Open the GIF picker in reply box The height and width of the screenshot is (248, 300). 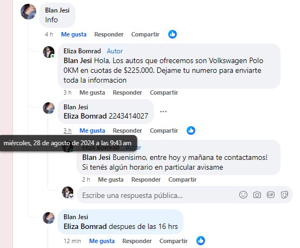coord(271,195)
